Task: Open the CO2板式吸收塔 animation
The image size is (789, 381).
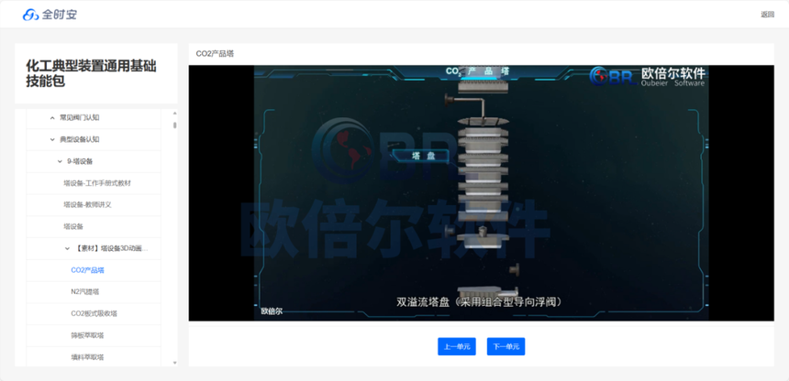Action: [x=94, y=313]
